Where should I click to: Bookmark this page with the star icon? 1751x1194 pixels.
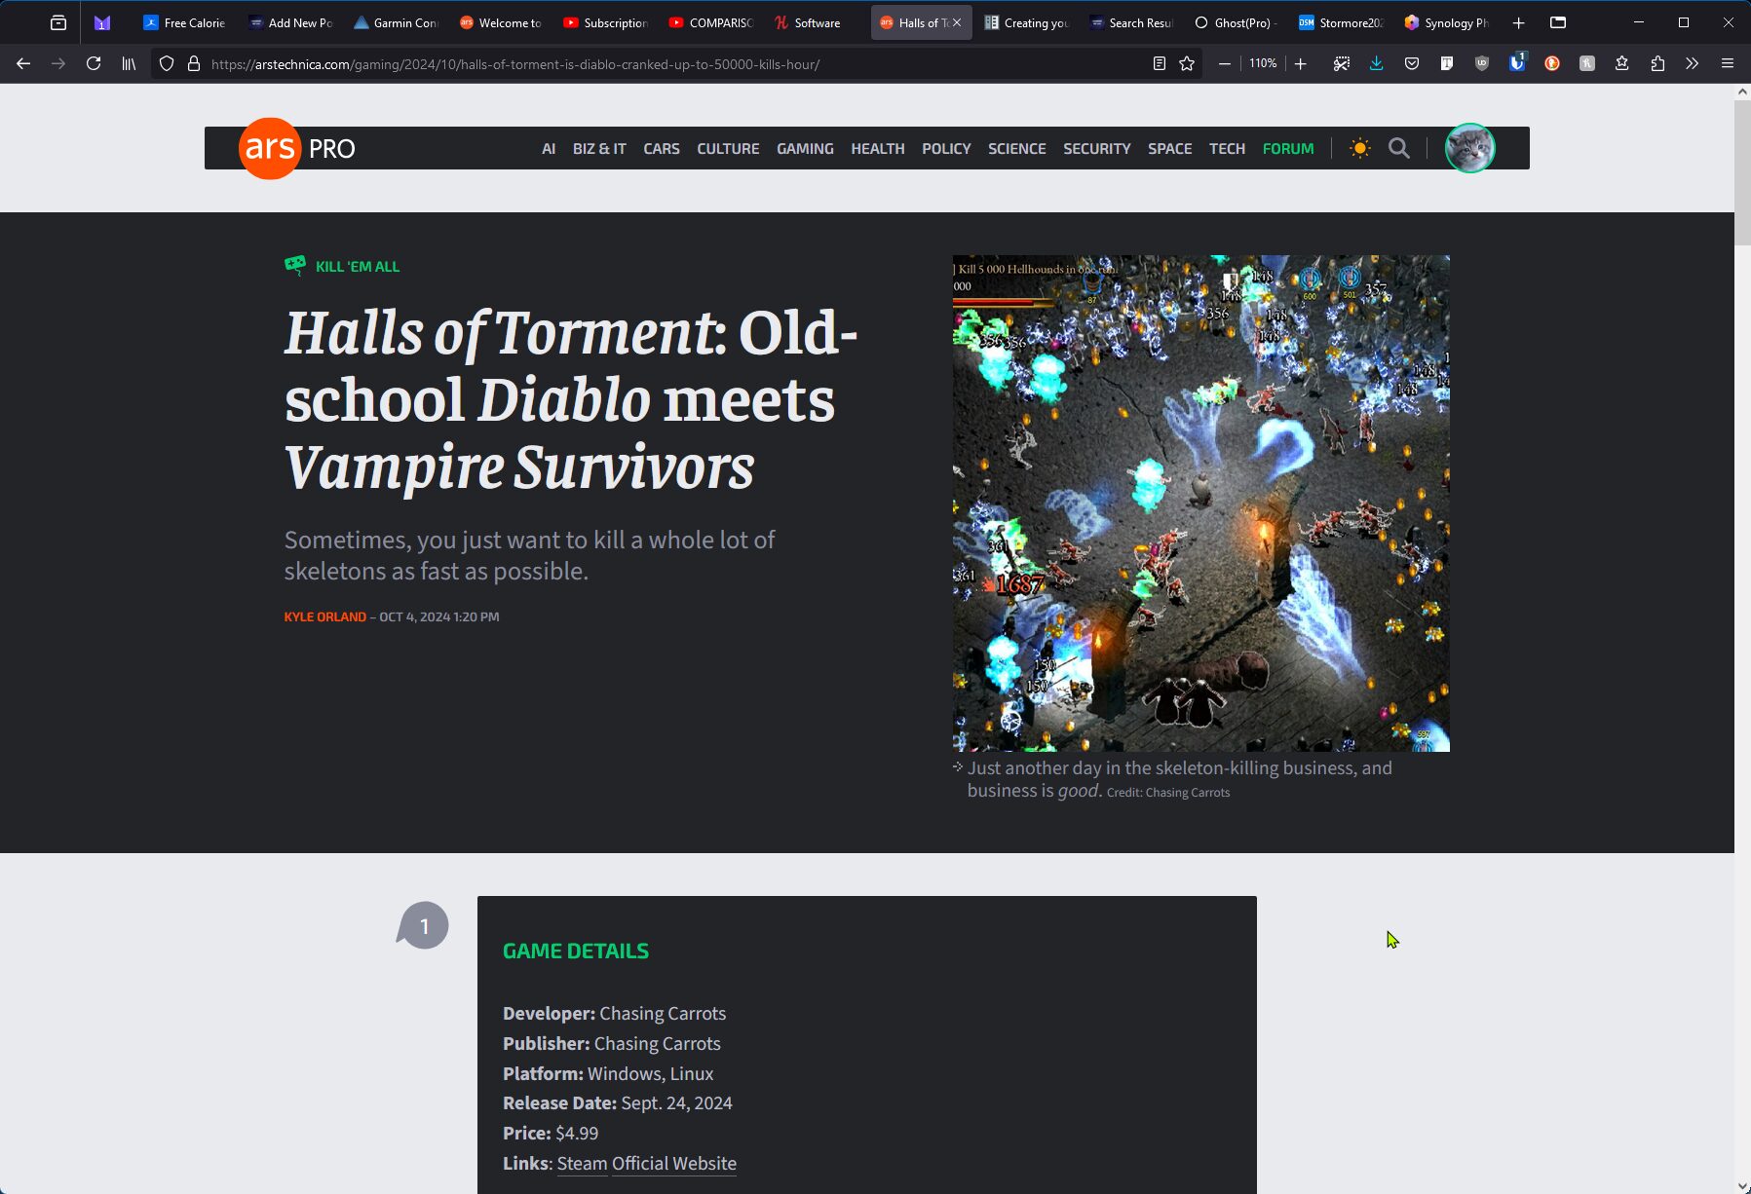click(1187, 63)
